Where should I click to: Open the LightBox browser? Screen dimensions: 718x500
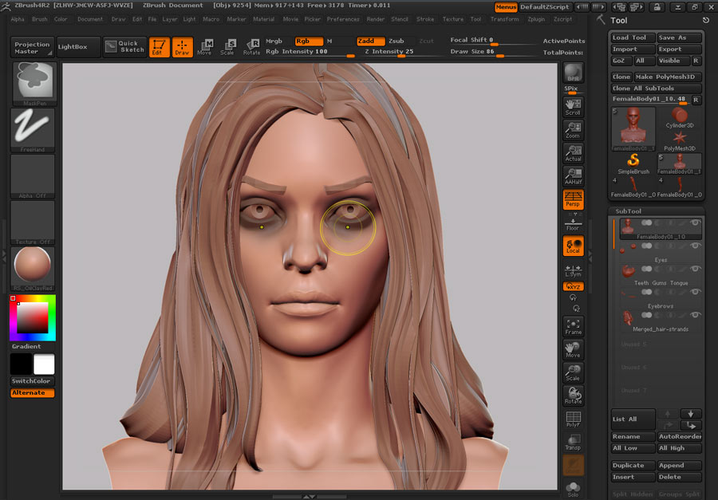(x=78, y=47)
